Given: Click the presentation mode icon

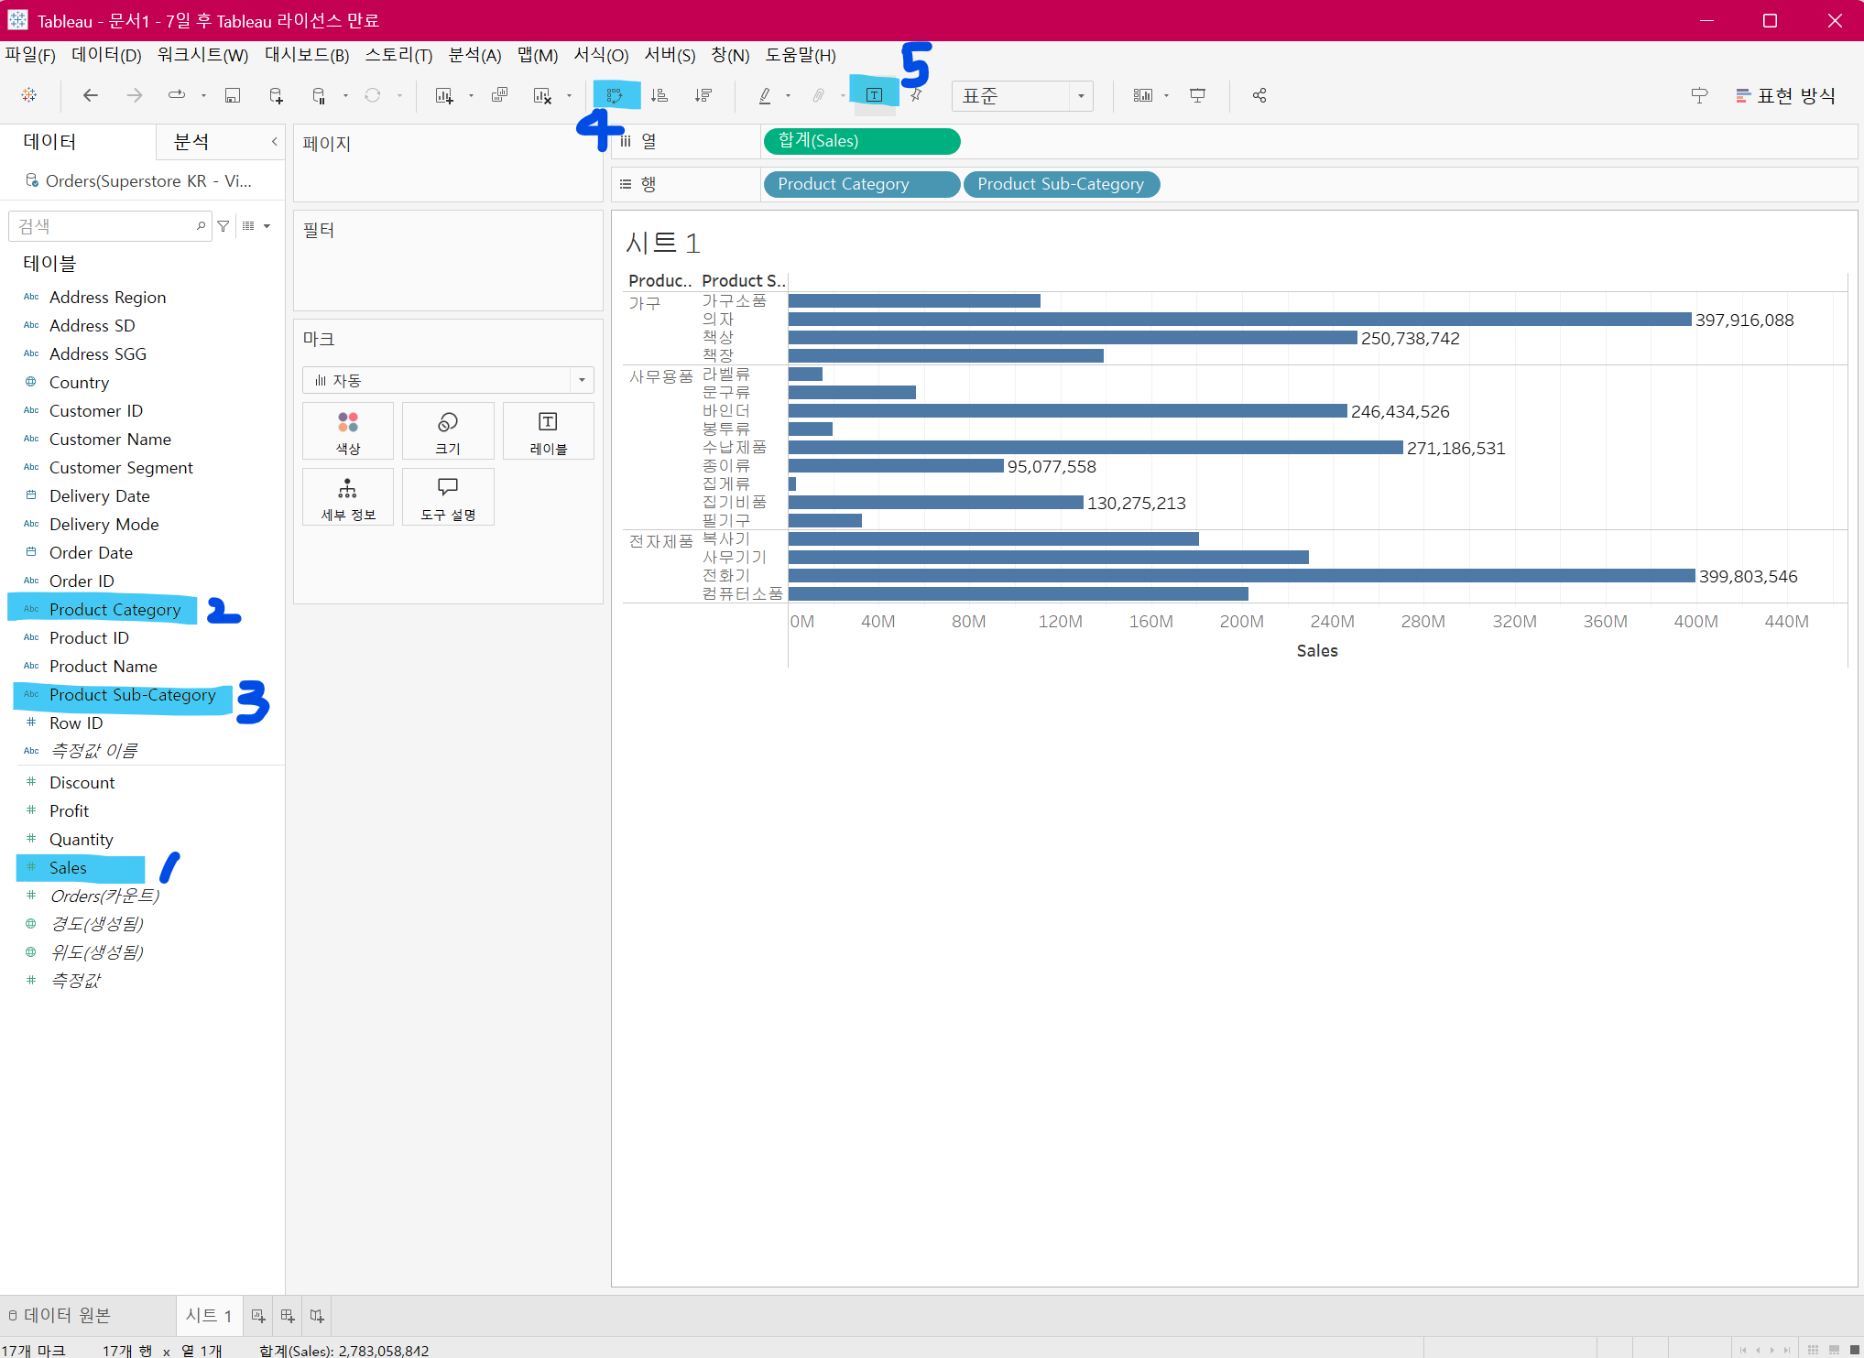Looking at the screenshot, I should tap(1197, 95).
